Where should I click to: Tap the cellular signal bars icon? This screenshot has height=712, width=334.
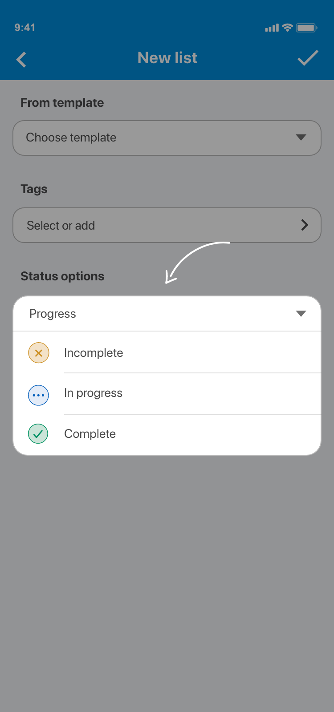(x=272, y=28)
